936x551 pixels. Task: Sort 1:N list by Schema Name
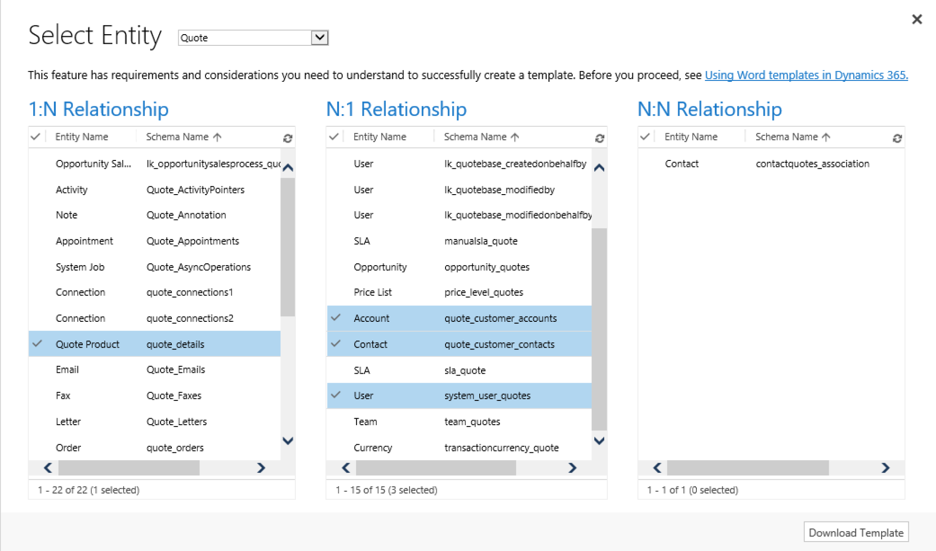pos(183,137)
